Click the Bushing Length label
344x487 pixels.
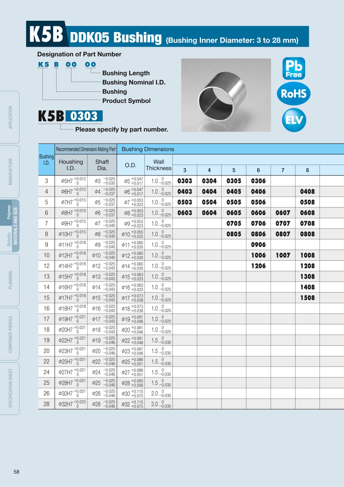pyautogui.click(x=126, y=73)
